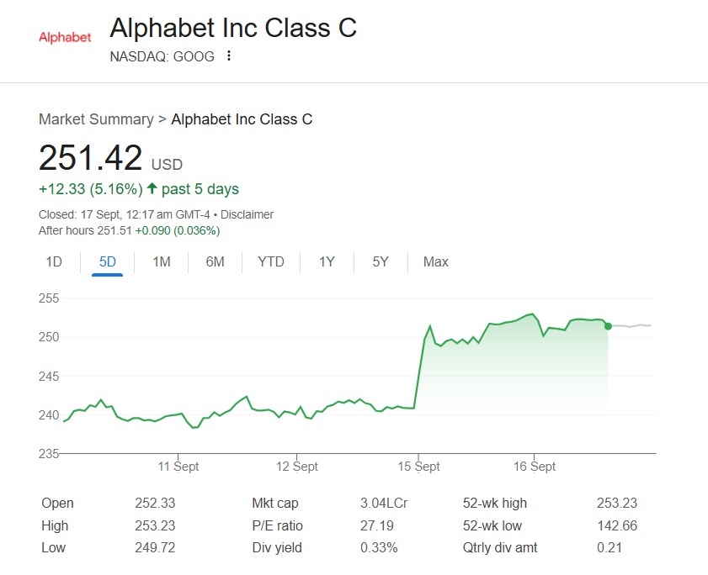
Task: Switch the chart to 1M range
Action: (162, 262)
